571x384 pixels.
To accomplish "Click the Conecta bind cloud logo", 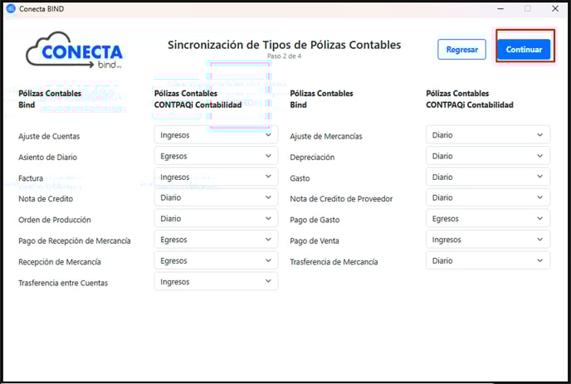I will (x=75, y=50).
